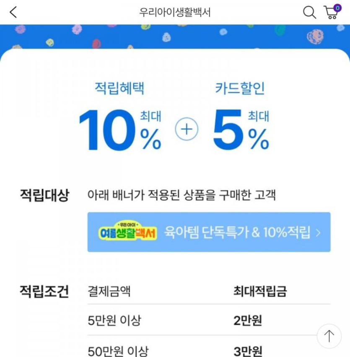Tap the 최대적립금 column header
Viewport: 350px width, 357px height.
point(260,291)
